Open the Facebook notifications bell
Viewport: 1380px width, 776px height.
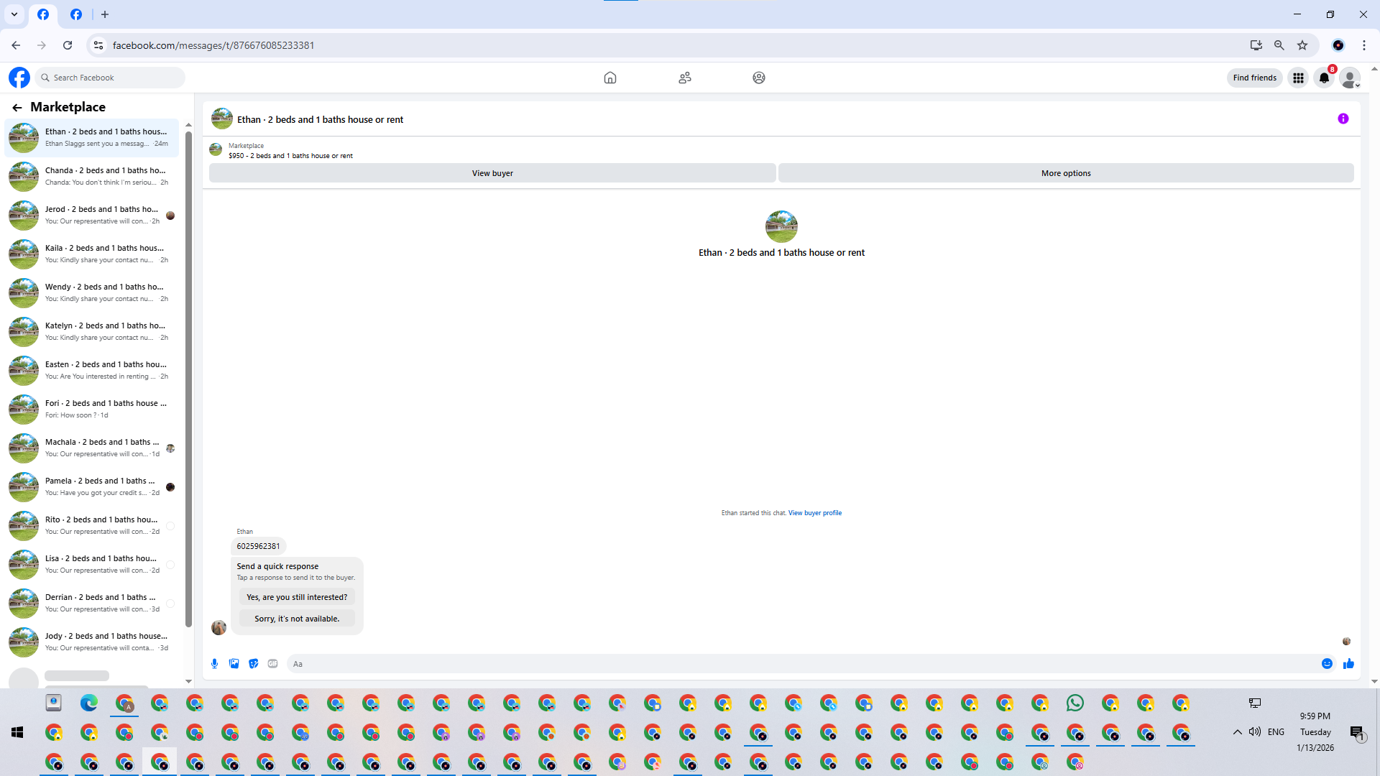[1323, 78]
